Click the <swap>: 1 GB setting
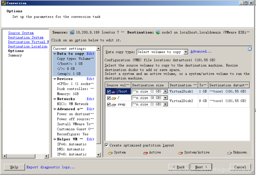Screen dimensions: 256x176 click(x=69, y=74)
